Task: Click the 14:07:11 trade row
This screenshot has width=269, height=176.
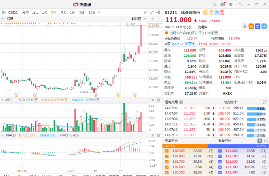Action: 189,124
